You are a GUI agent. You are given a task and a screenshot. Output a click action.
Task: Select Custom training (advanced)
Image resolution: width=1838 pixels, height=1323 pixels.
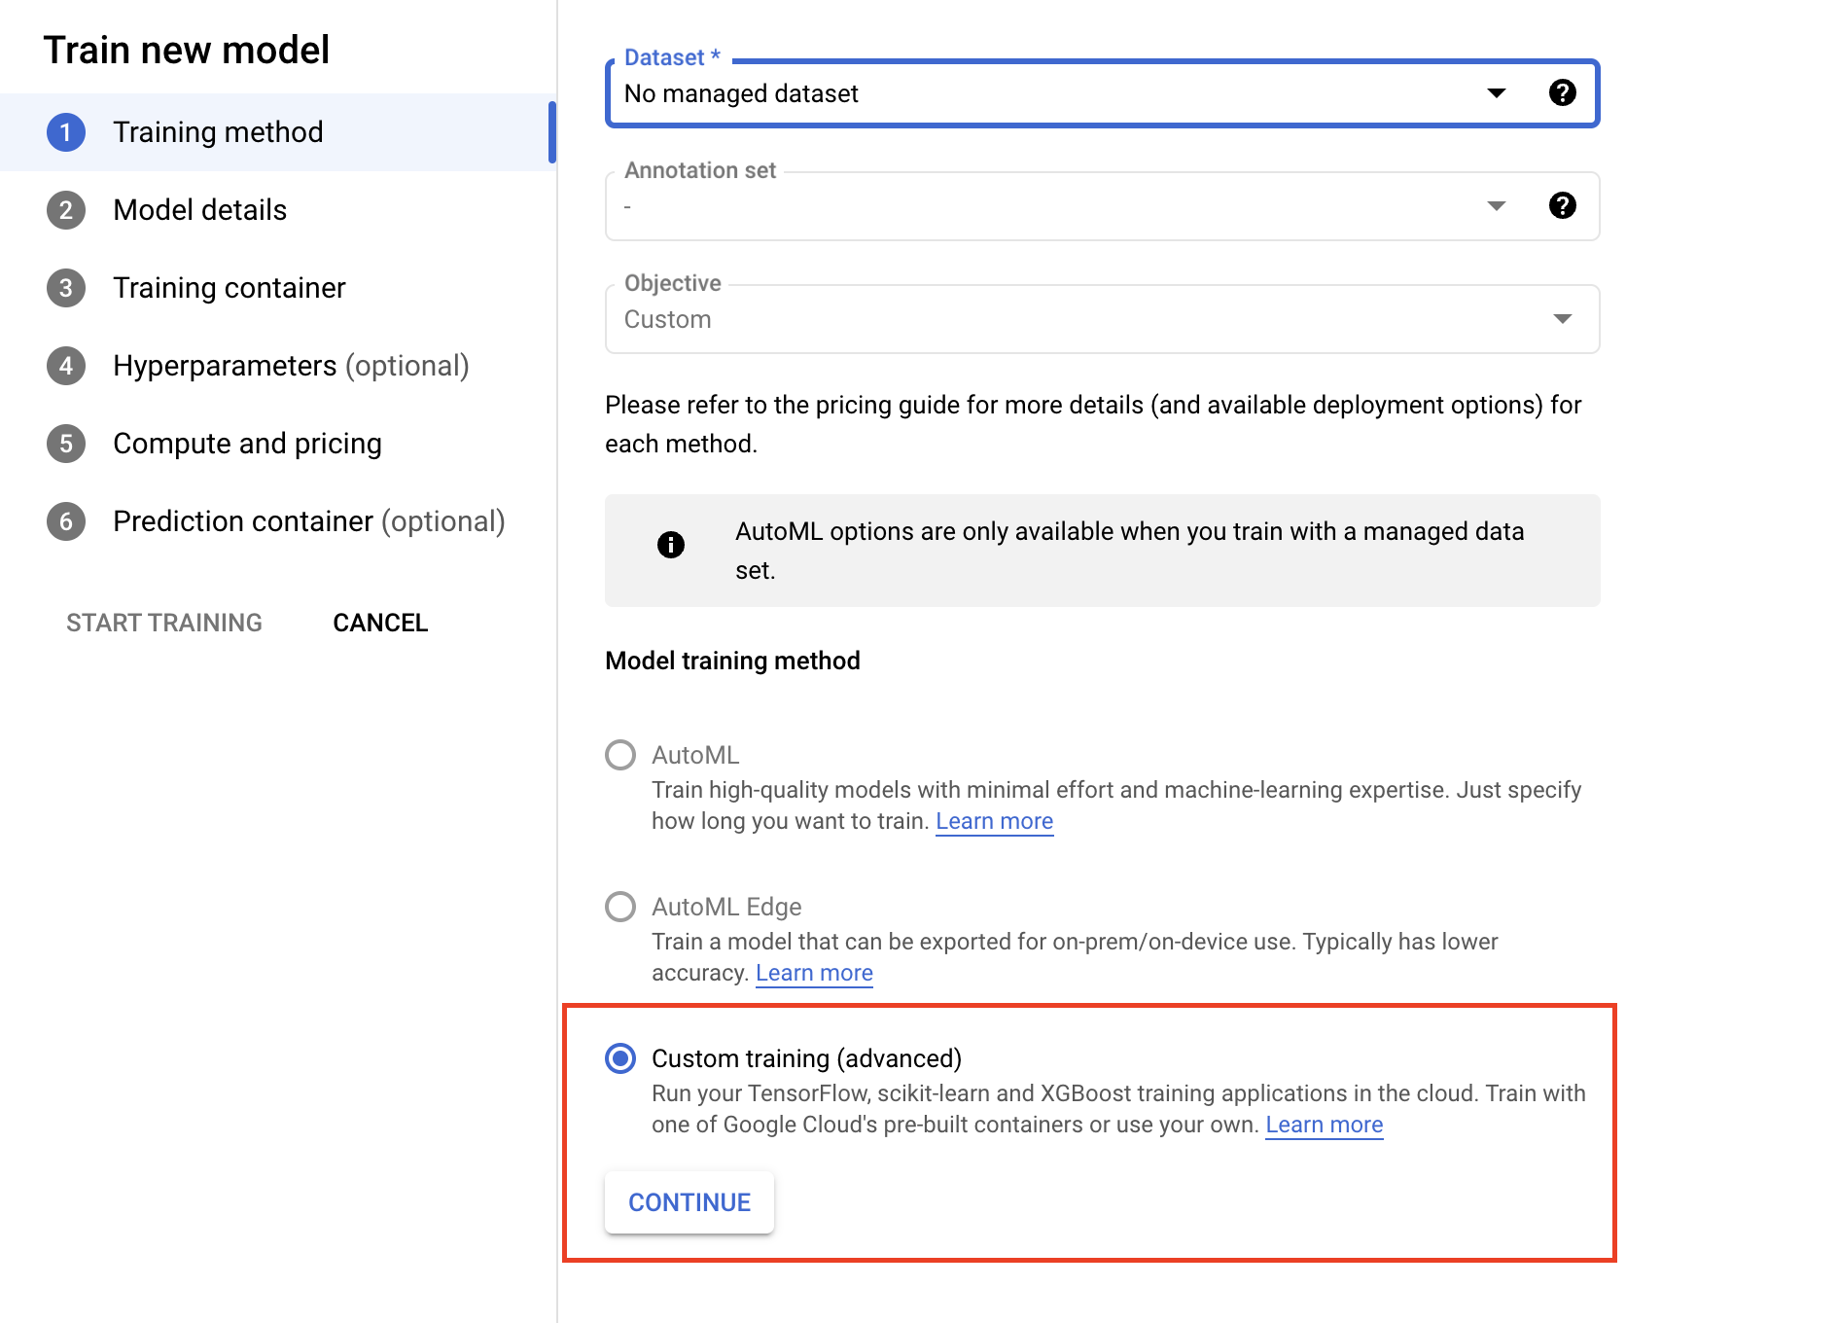click(x=620, y=1058)
